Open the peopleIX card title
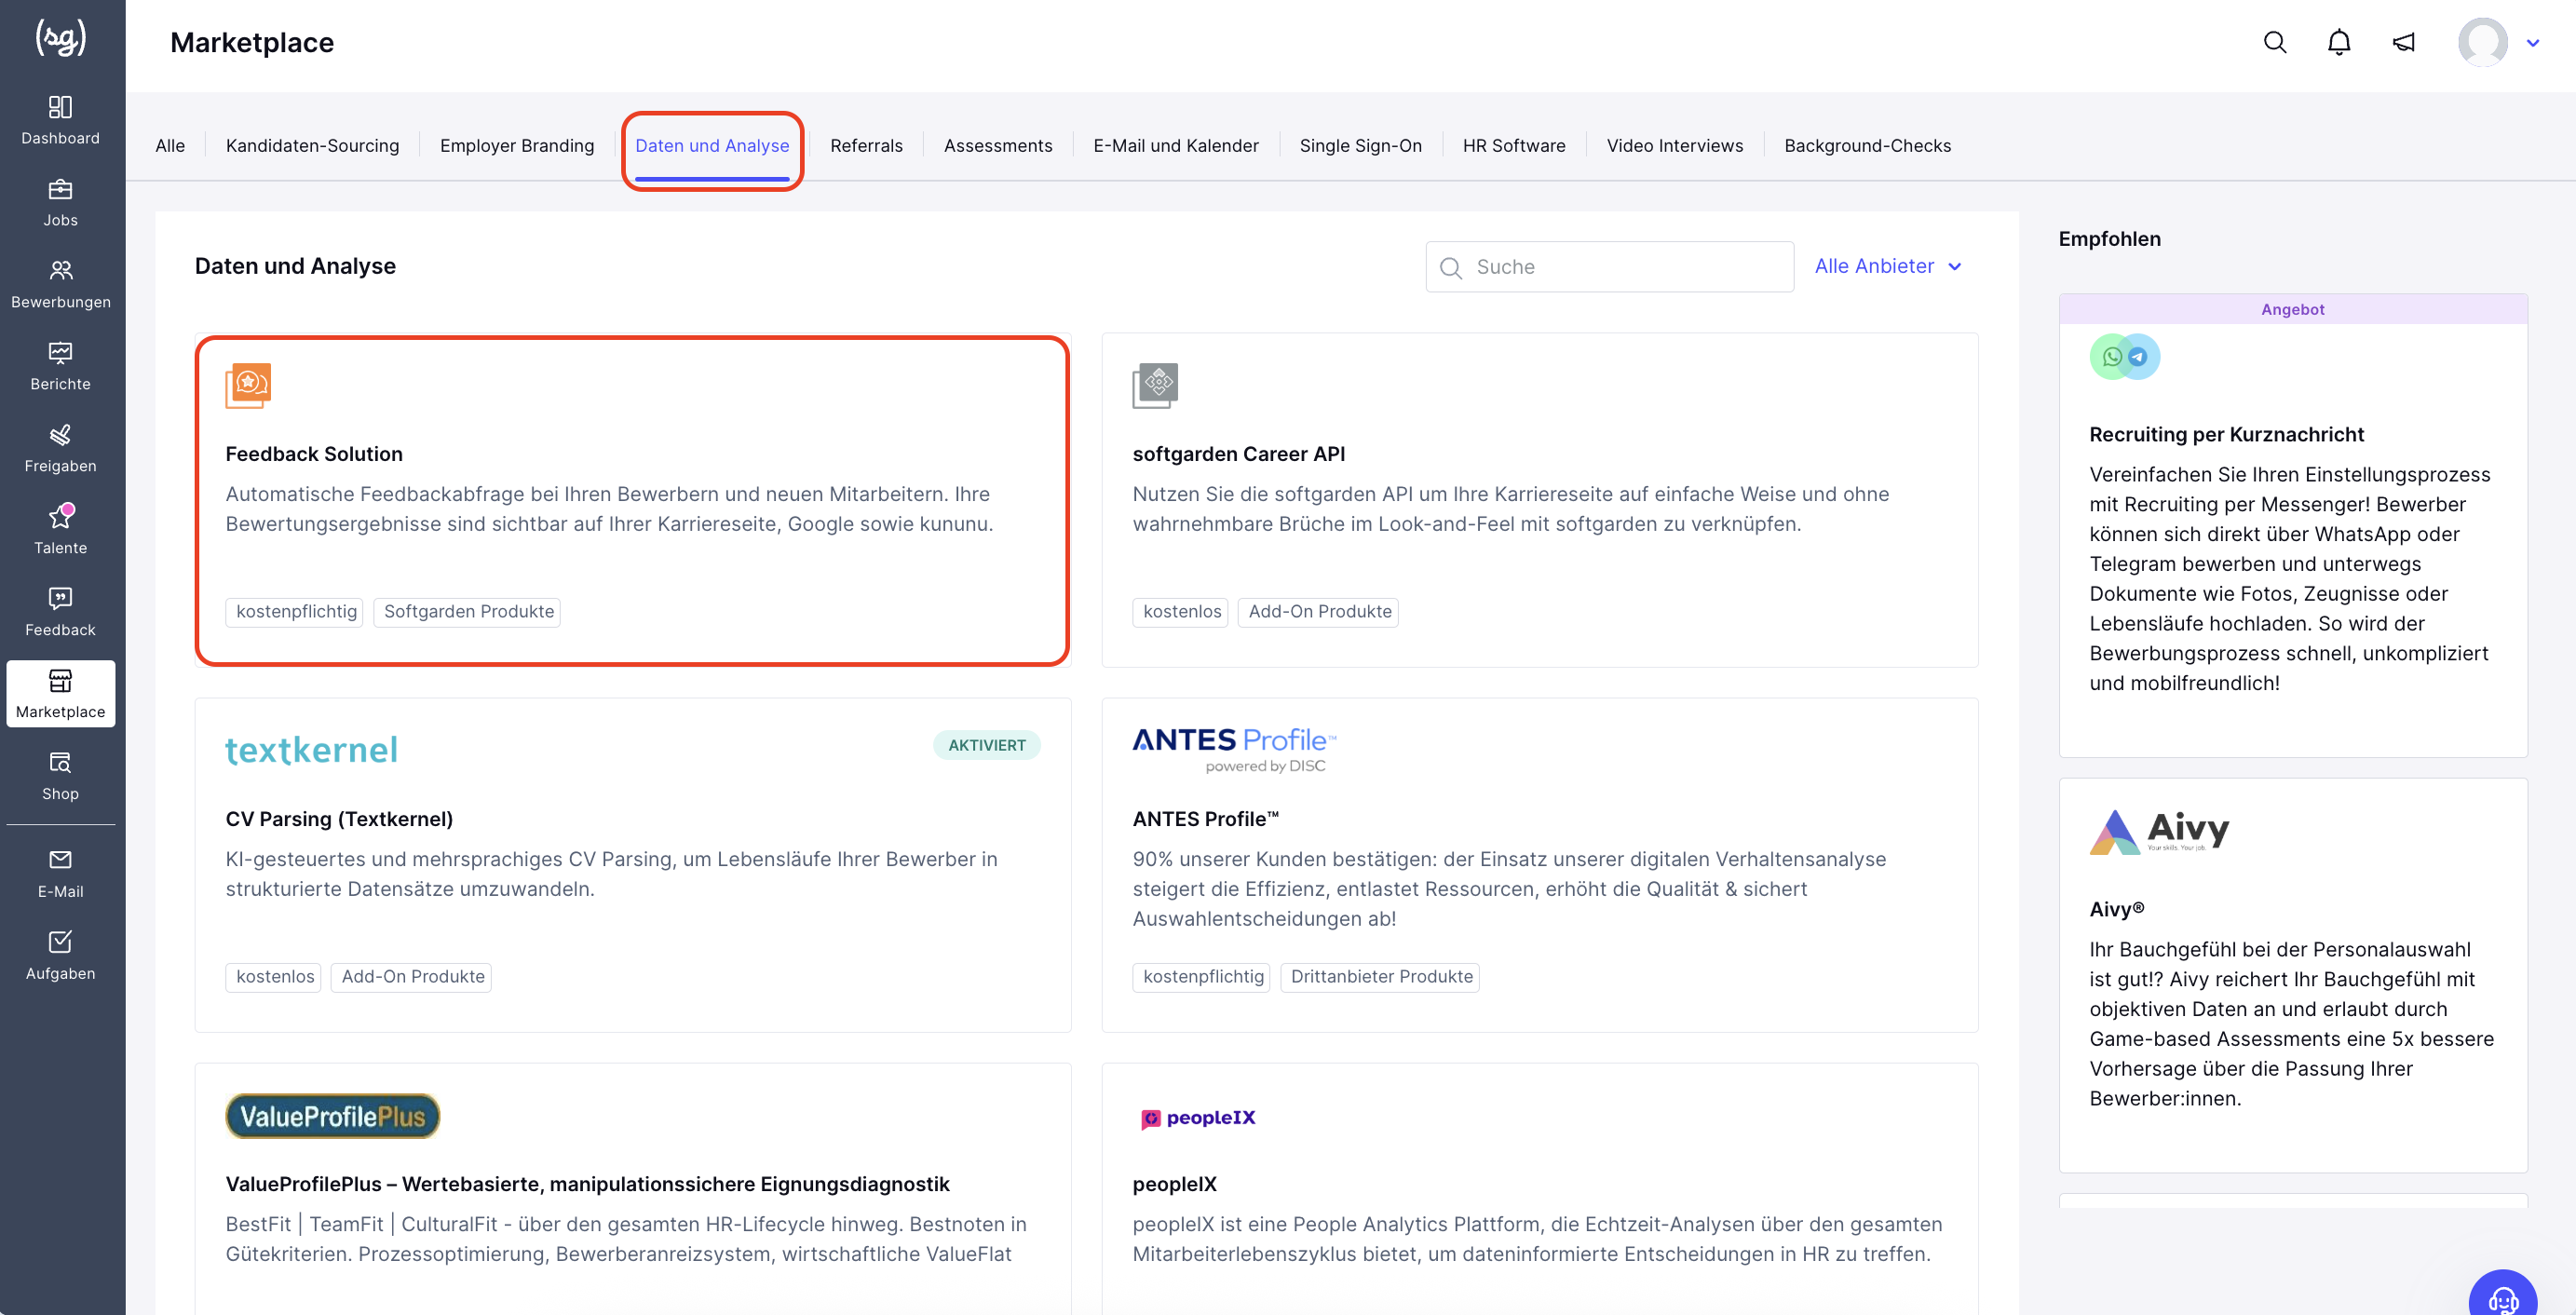Viewport: 2576px width, 1315px height. (1174, 1184)
